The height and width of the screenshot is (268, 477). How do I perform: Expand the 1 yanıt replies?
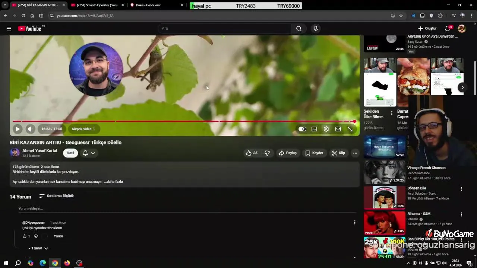(x=39, y=248)
